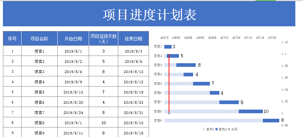Select table cell 项目8 in name column
Viewport: 303px width, 137px height.
[39, 123]
